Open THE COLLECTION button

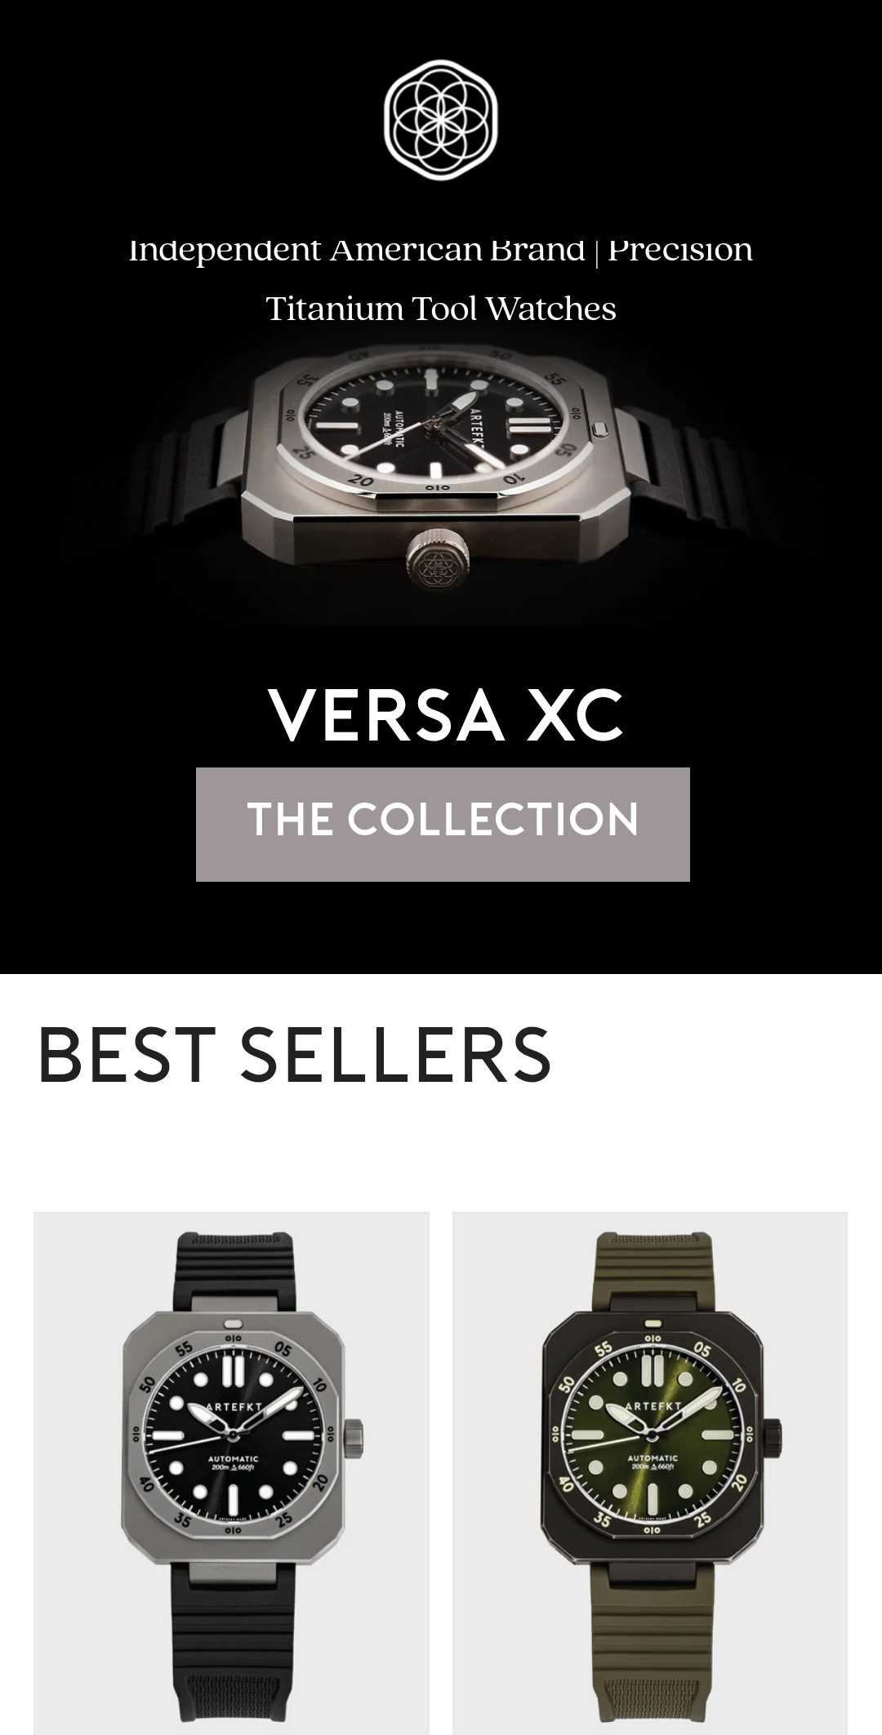click(x=443, y=824)
